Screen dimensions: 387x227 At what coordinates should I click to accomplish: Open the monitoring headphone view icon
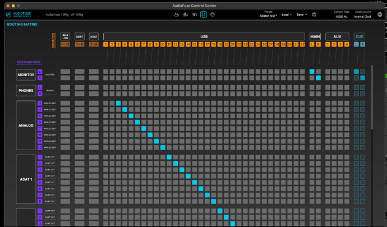click(195, 15)
